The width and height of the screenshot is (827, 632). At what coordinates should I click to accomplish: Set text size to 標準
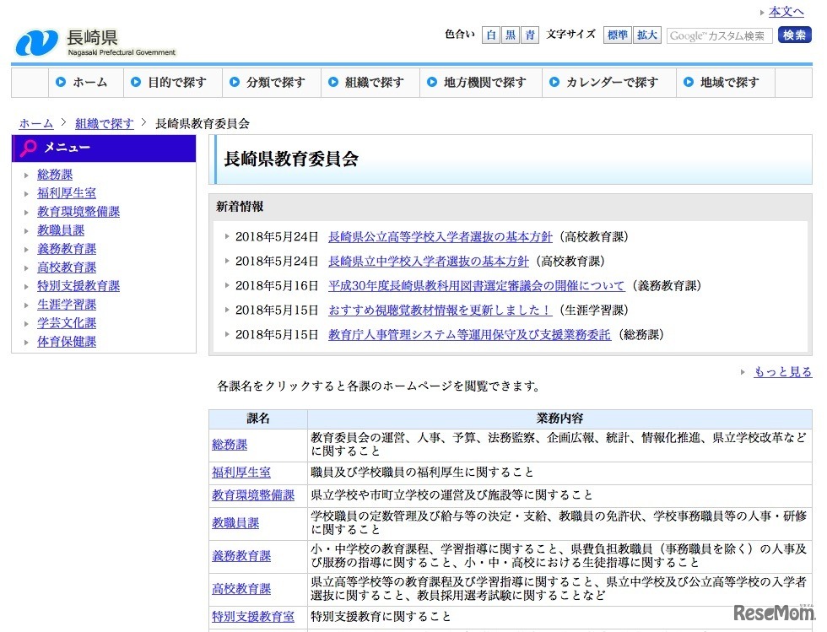617,35
